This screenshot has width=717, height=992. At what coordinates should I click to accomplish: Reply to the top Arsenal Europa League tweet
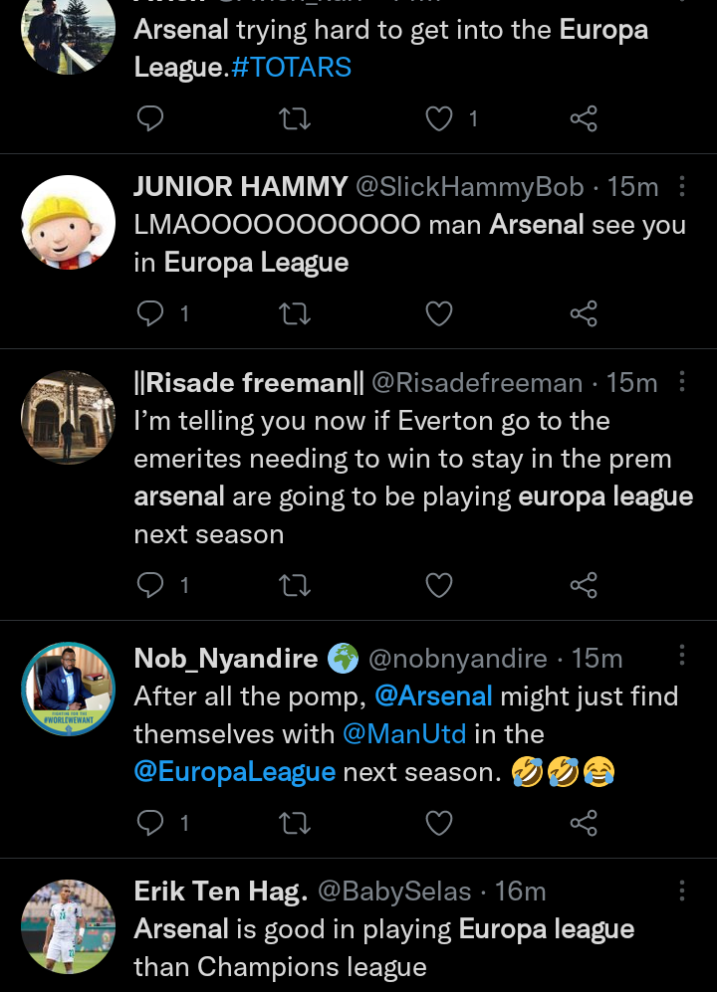click(149, 118)
